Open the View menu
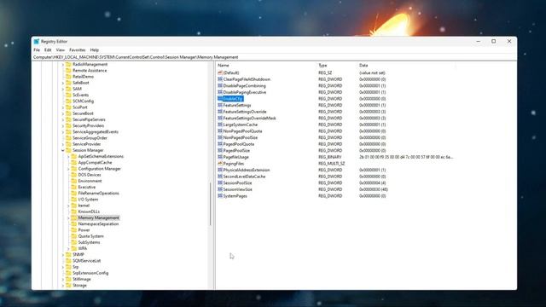The image size is (546, 307). tap(61, 50)
